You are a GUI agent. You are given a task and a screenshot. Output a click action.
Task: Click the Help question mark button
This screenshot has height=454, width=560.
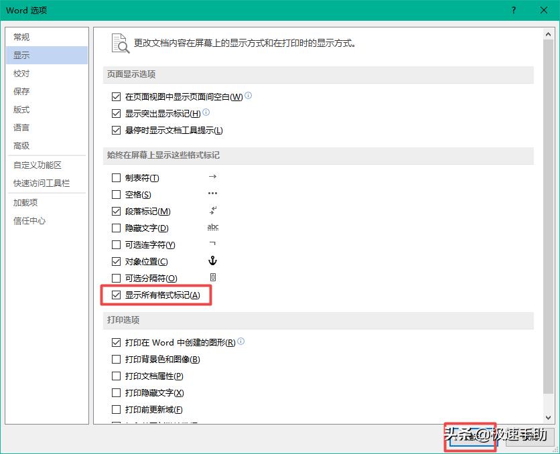513,11
